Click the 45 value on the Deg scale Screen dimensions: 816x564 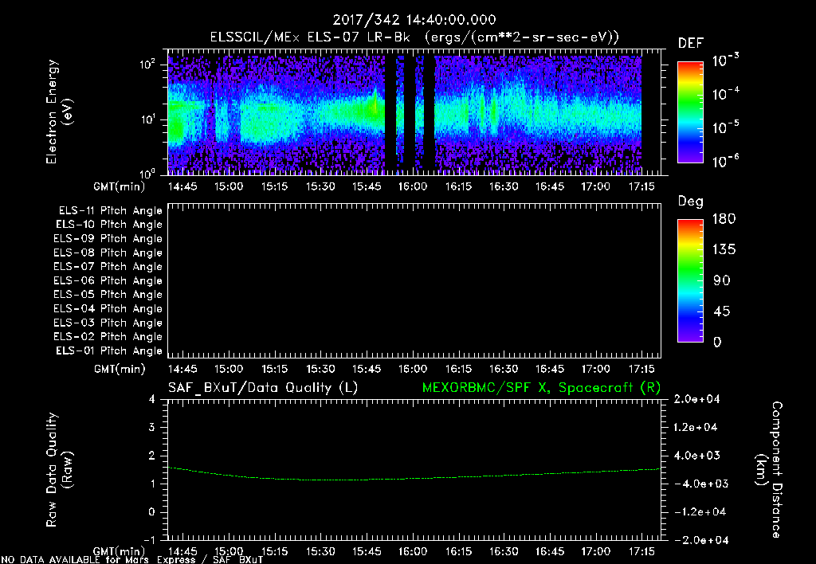(722, 311)
